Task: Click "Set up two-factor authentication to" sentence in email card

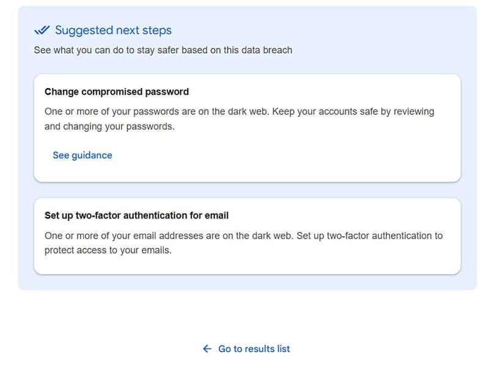Action: [369, 235]
